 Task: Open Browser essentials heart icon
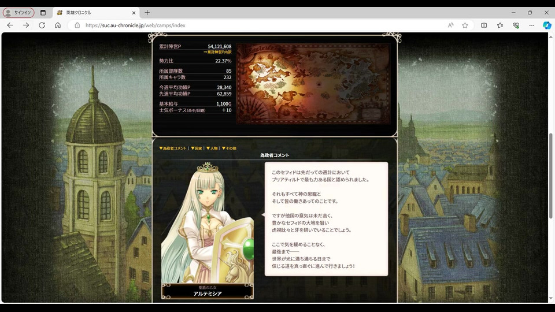tap(516, 25)
